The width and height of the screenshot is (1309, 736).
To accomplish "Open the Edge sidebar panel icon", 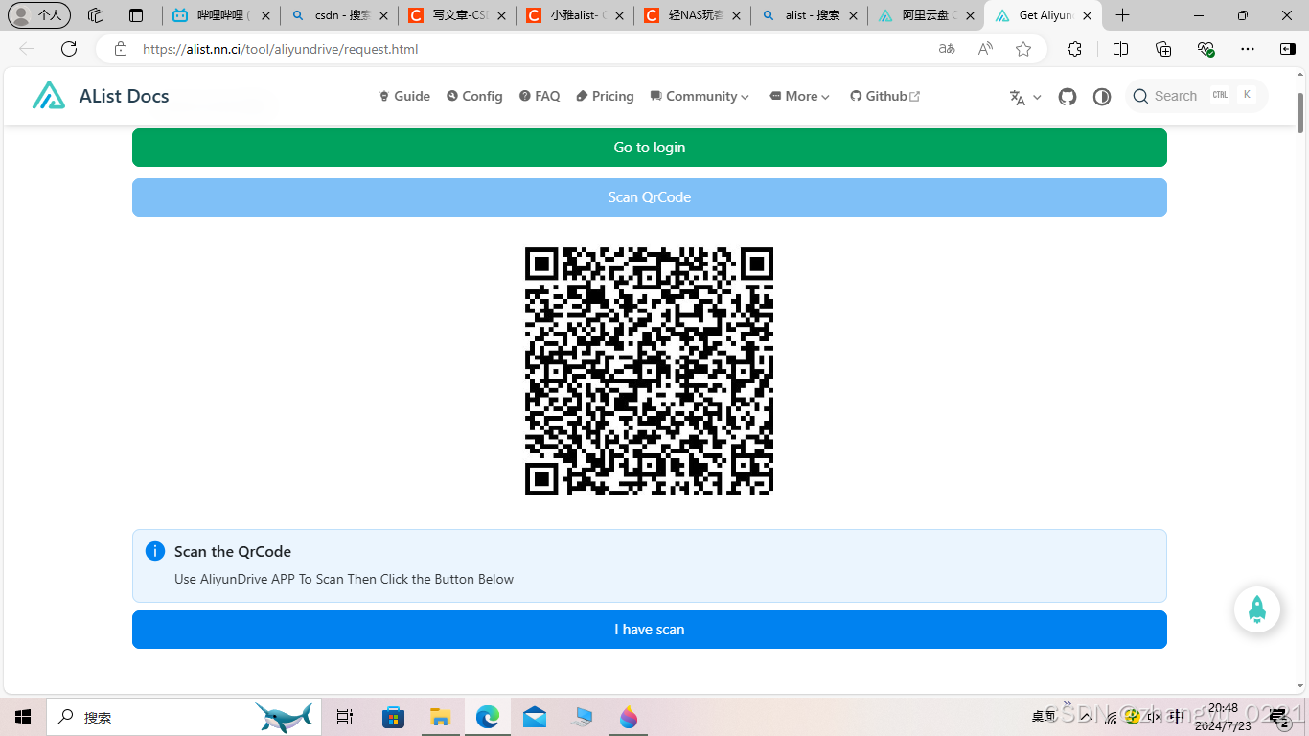I will pyautogui.click(x=1288, y=49).
